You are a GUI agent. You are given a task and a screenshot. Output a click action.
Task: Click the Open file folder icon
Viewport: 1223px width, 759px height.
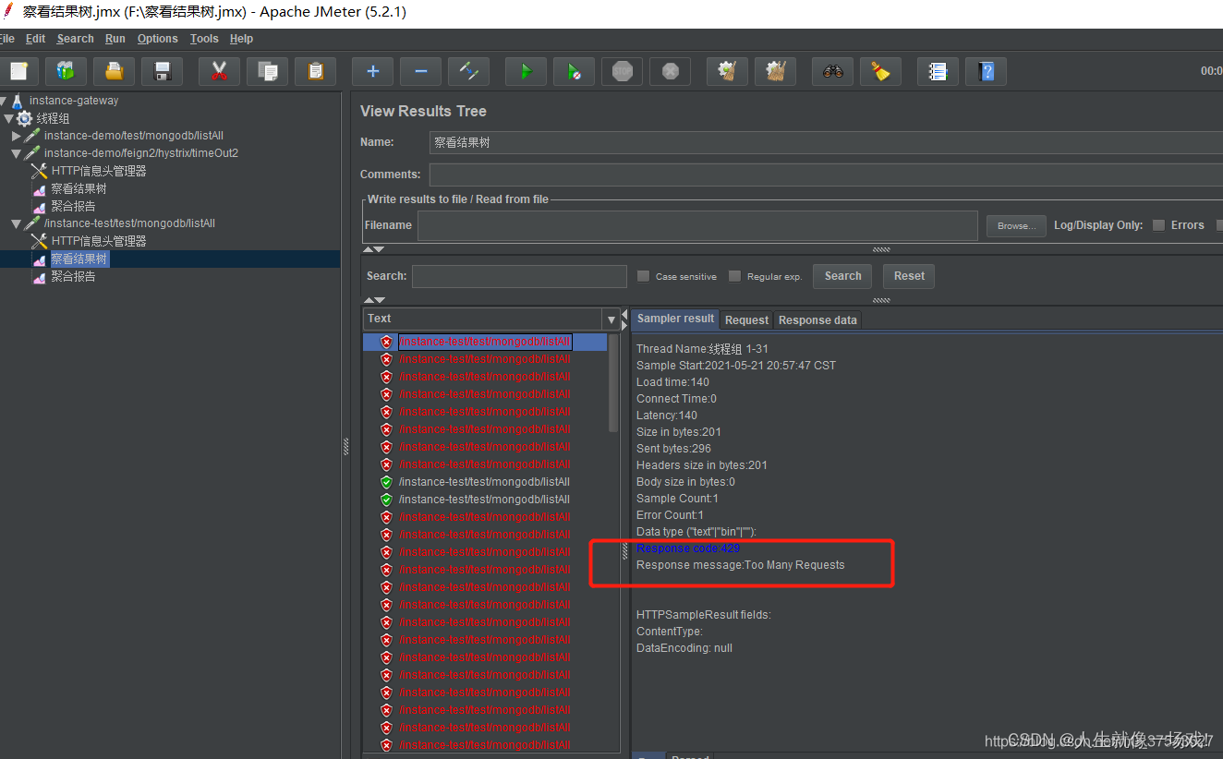click(x=114, y=71)
